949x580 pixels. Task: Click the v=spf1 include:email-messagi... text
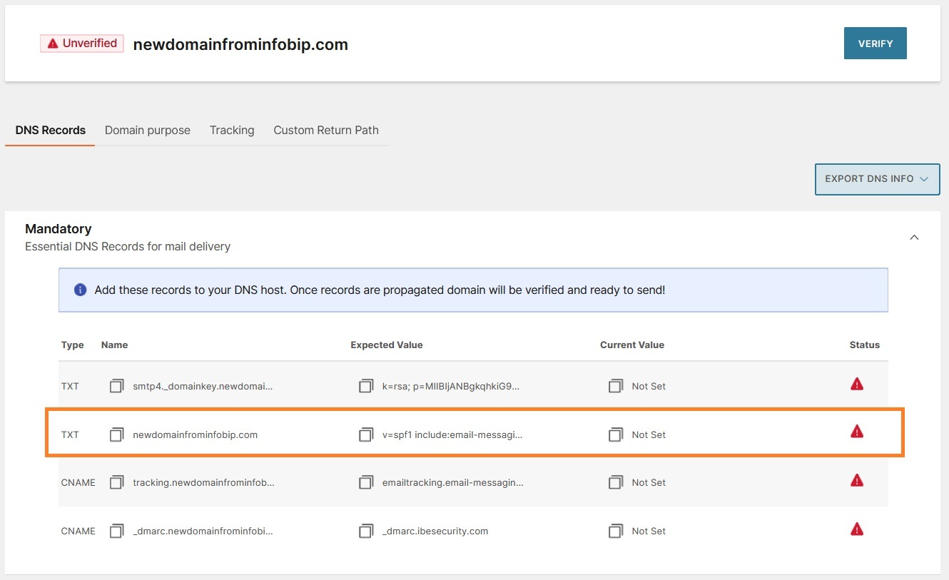452,434
